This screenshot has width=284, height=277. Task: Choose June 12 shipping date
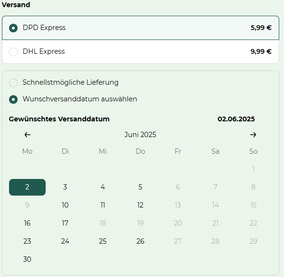pyautogui.click(x=140, y=205)
